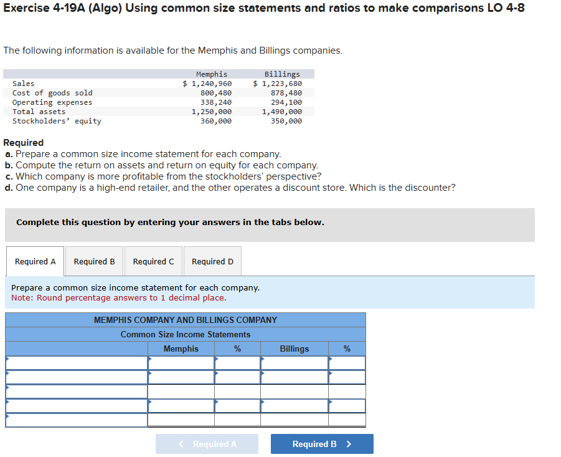Open the Required C tab

click(x=153, y=261)
